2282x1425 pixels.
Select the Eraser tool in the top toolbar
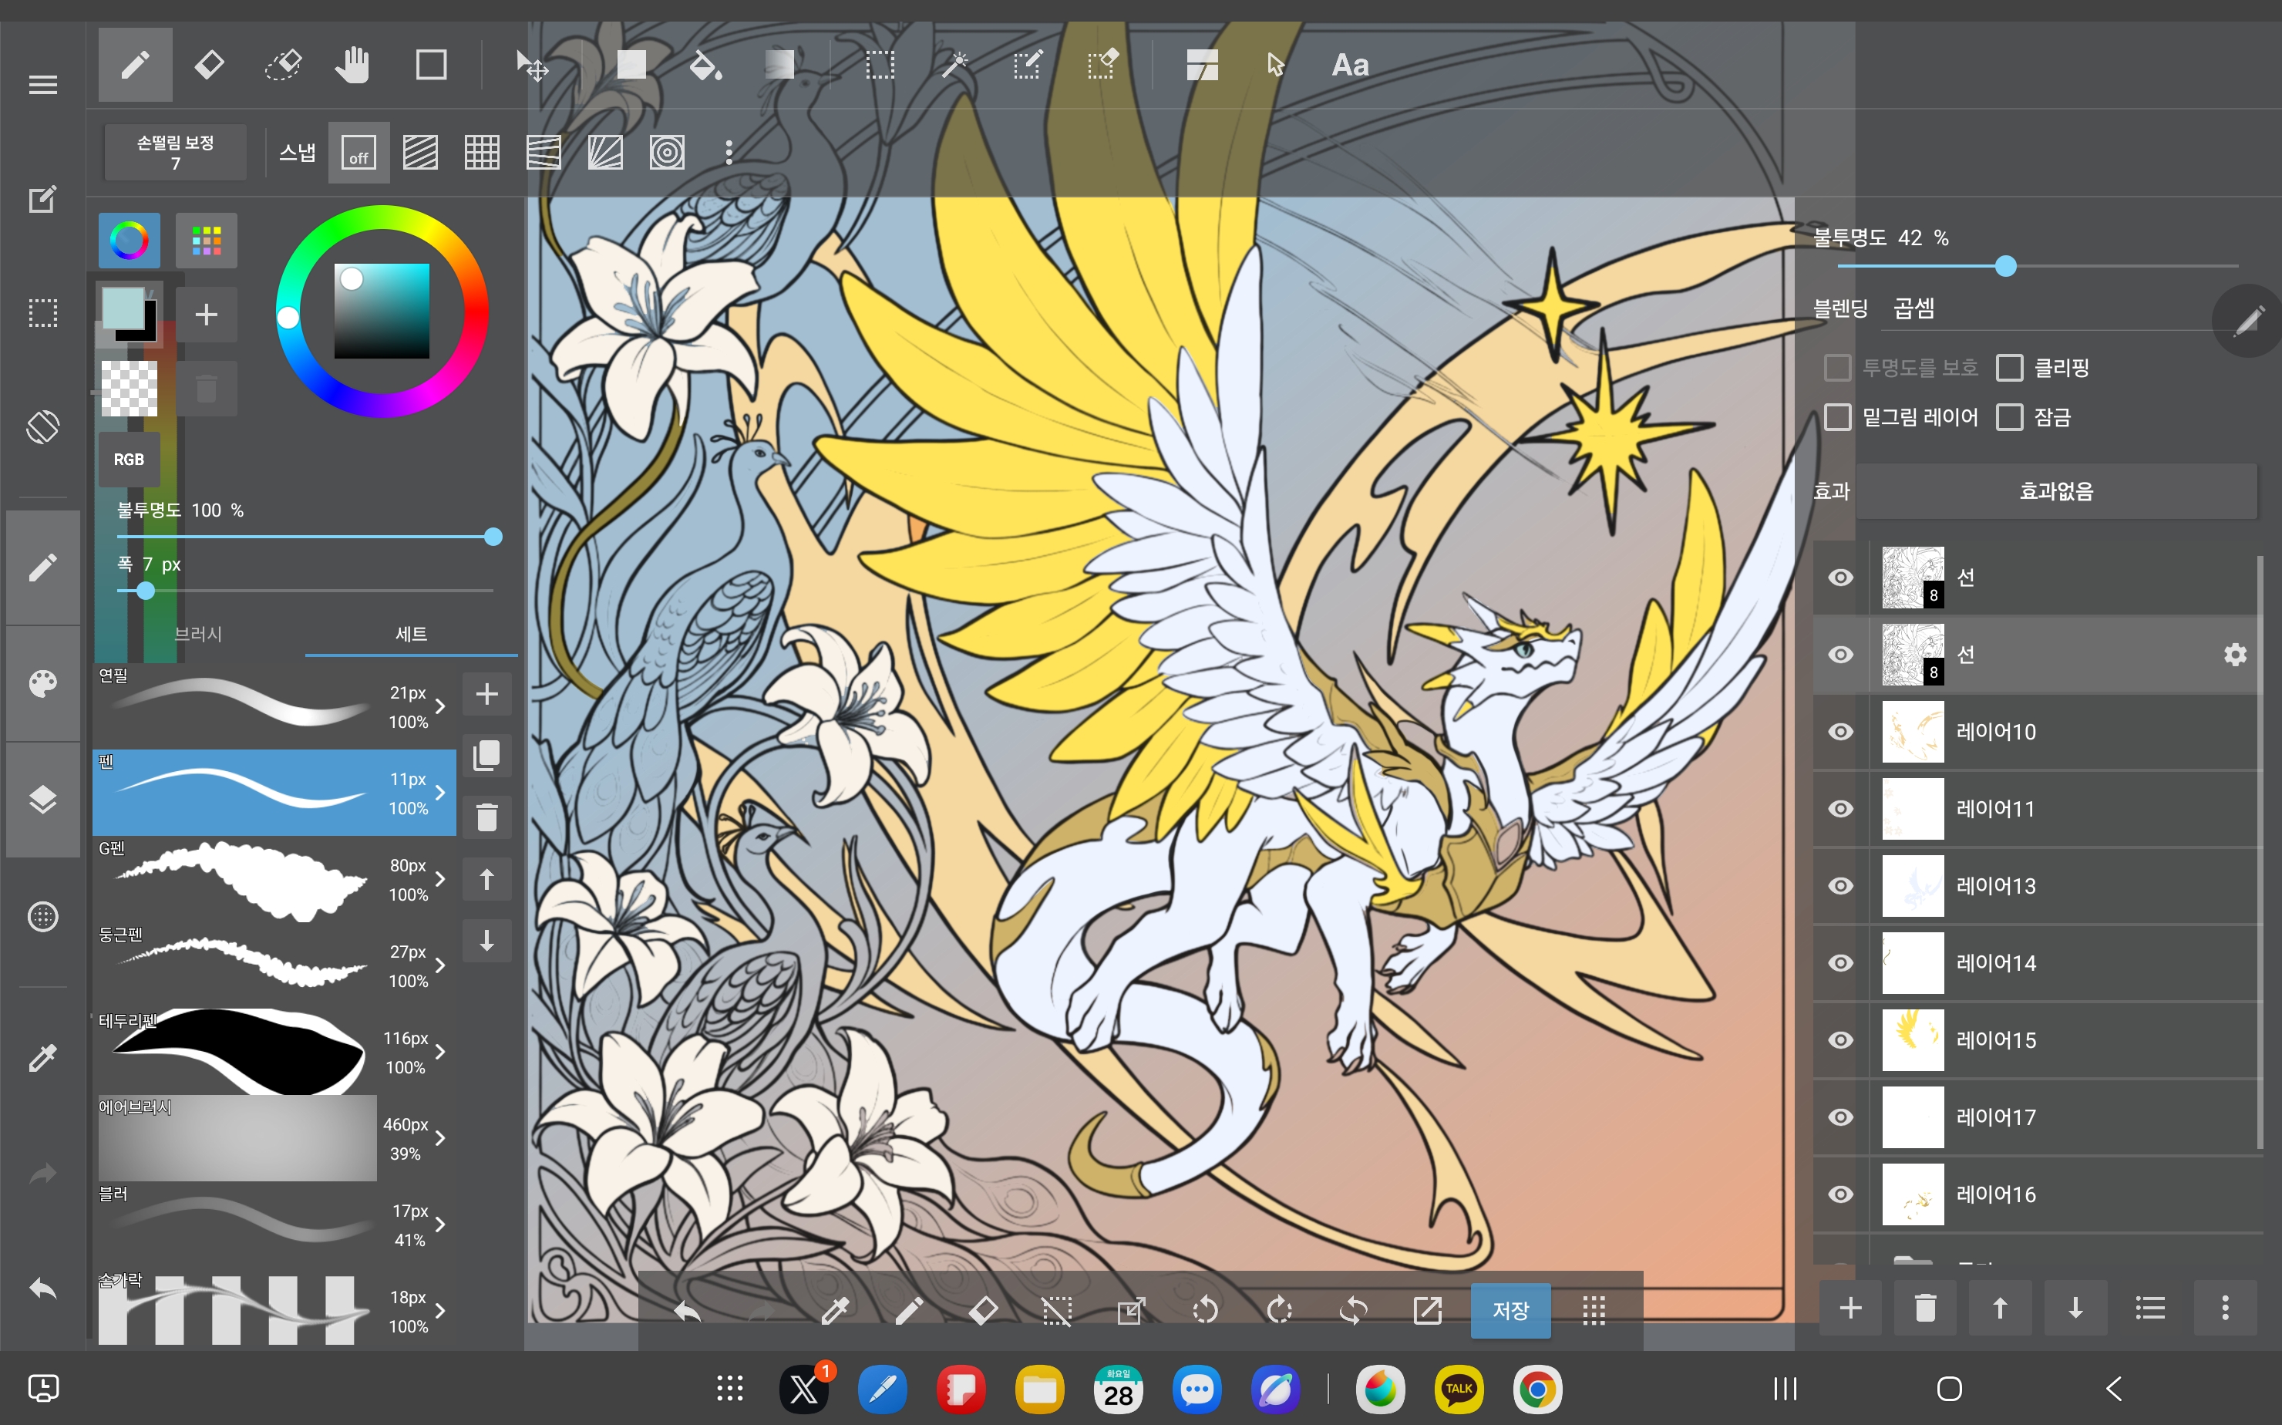click(x=208, y=65)
